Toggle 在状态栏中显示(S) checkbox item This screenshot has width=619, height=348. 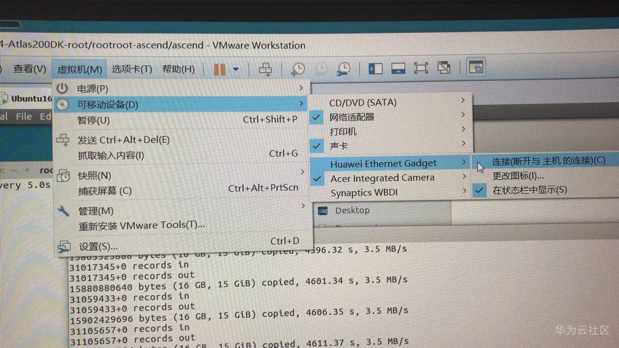(x=529, y=190)
